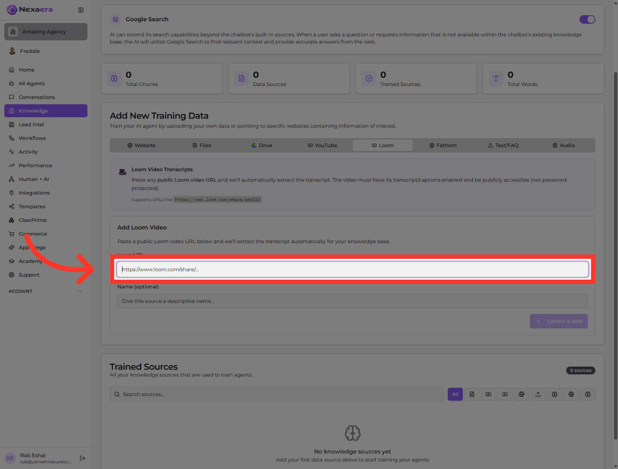Open the Knowledge page in sidebar
Viewport: 618px width, 469px height.
pyautogui.click(x=46, y=111)
